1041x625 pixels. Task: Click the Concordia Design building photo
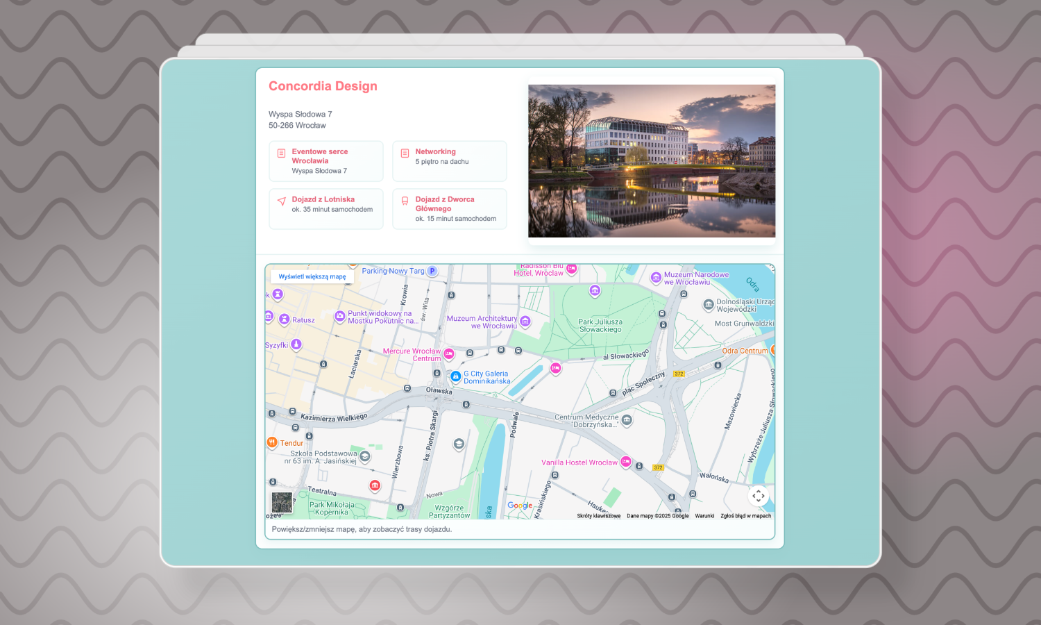point(651,160)
